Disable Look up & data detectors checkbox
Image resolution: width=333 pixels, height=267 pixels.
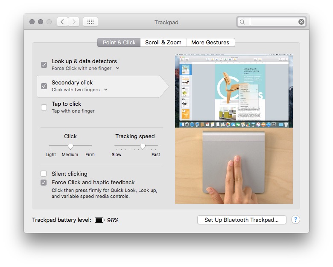pos(44,65)
